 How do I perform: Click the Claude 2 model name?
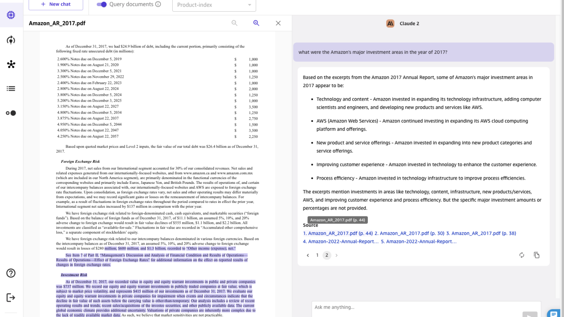[409, 23]
